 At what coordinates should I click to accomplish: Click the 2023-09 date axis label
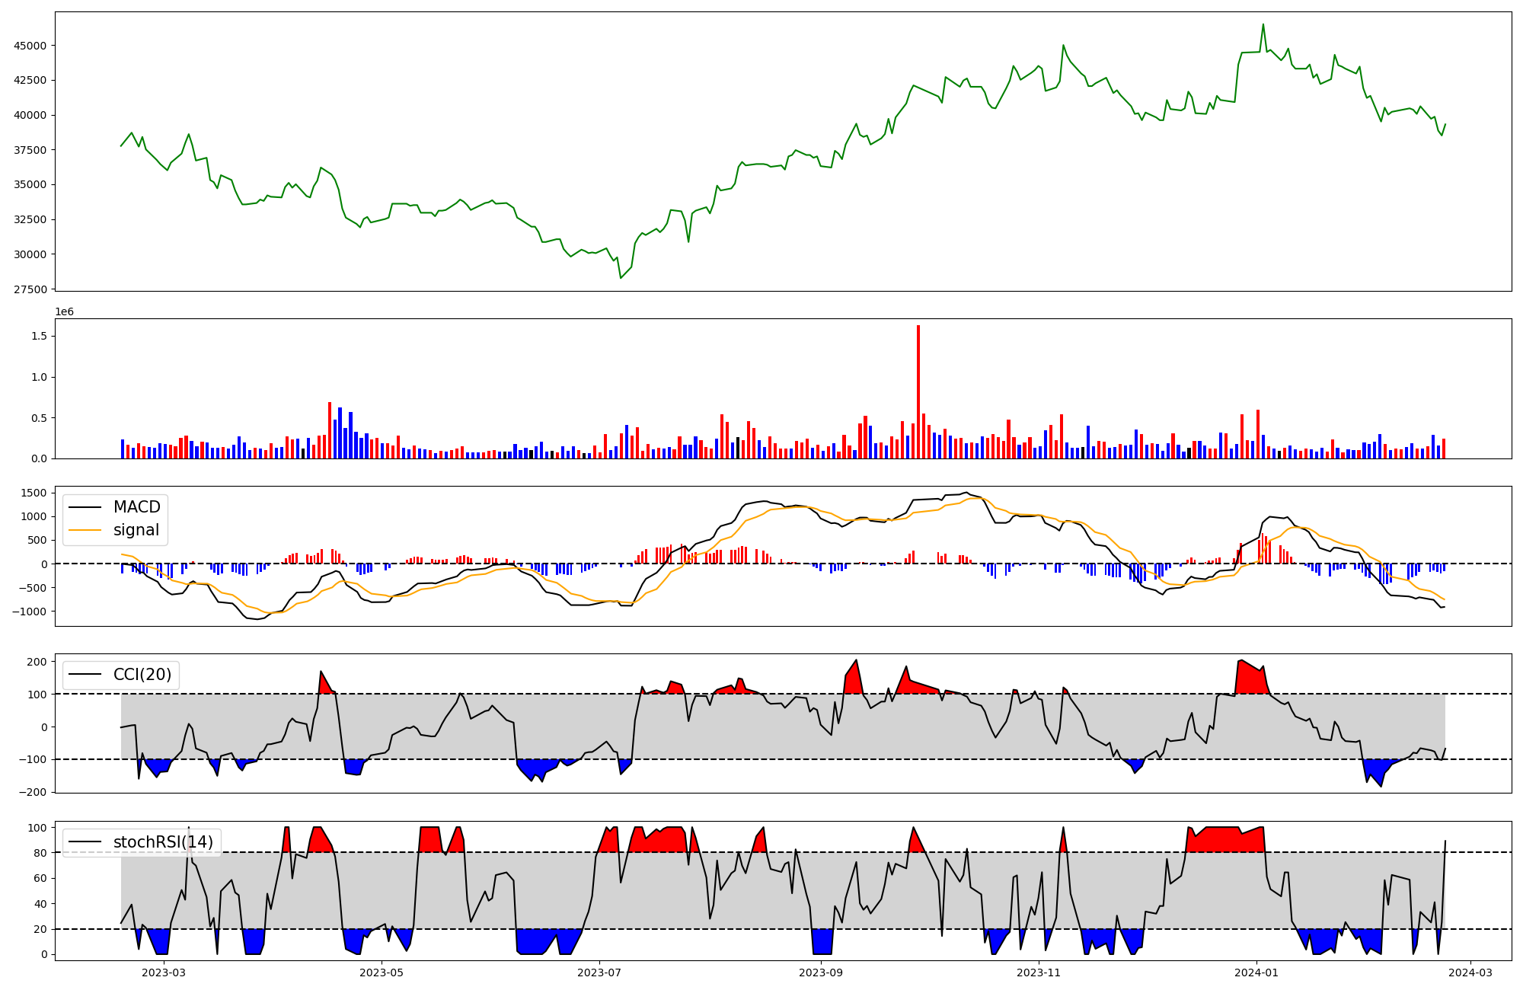(821, 972)
